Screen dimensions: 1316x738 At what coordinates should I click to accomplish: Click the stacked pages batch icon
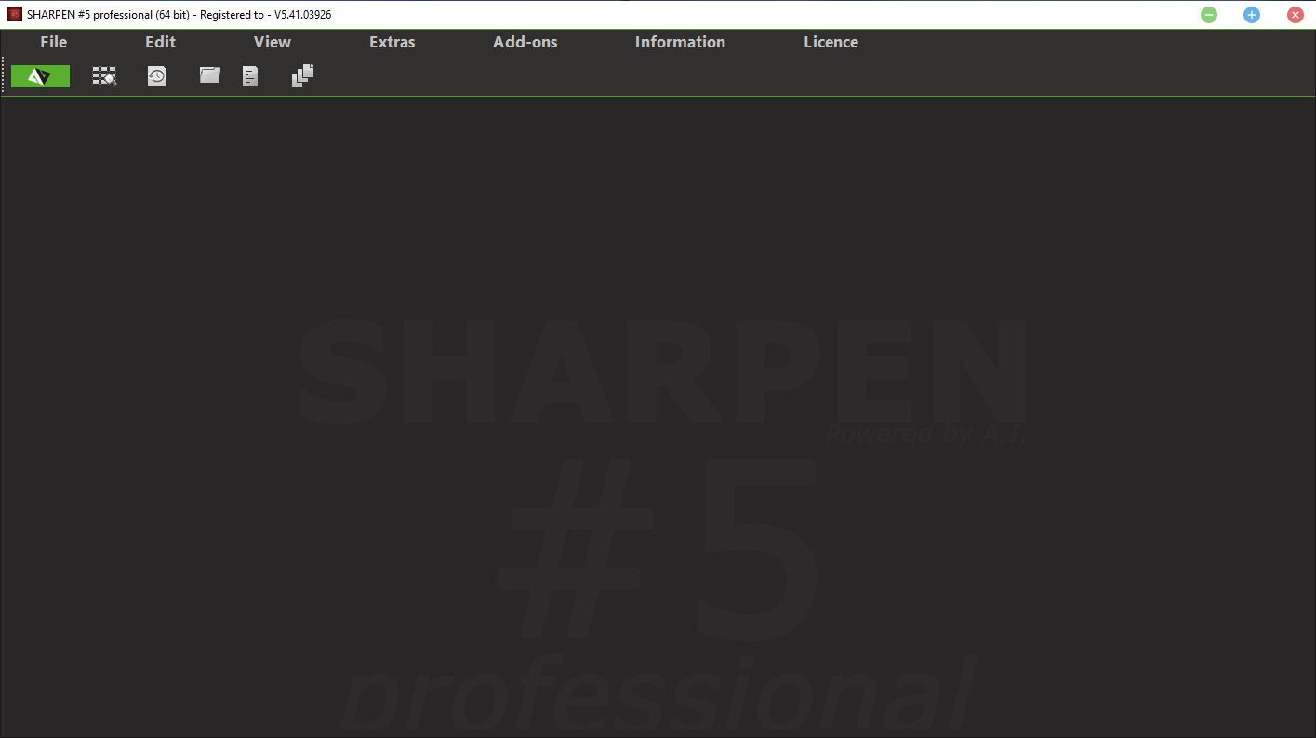303,75
